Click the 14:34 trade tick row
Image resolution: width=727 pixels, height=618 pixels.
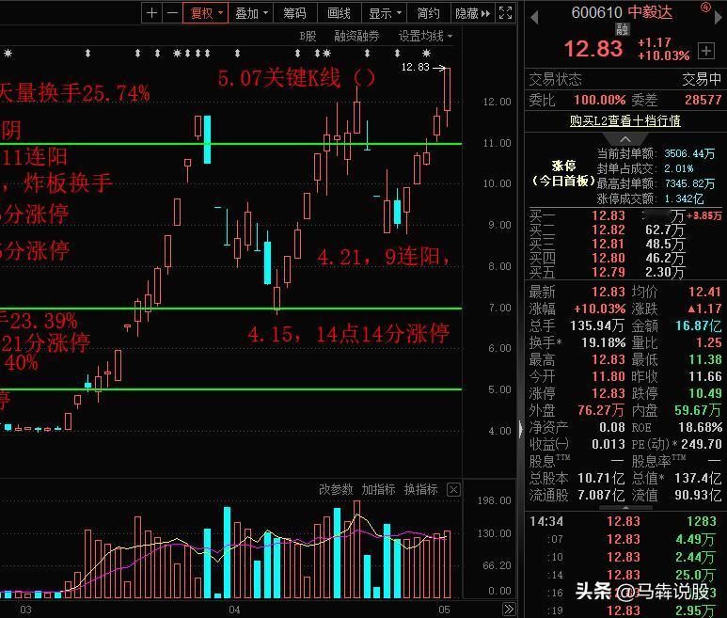pos(624,521)
